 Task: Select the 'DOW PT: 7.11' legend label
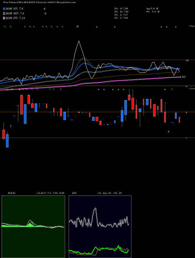click(x=15, y=18)
